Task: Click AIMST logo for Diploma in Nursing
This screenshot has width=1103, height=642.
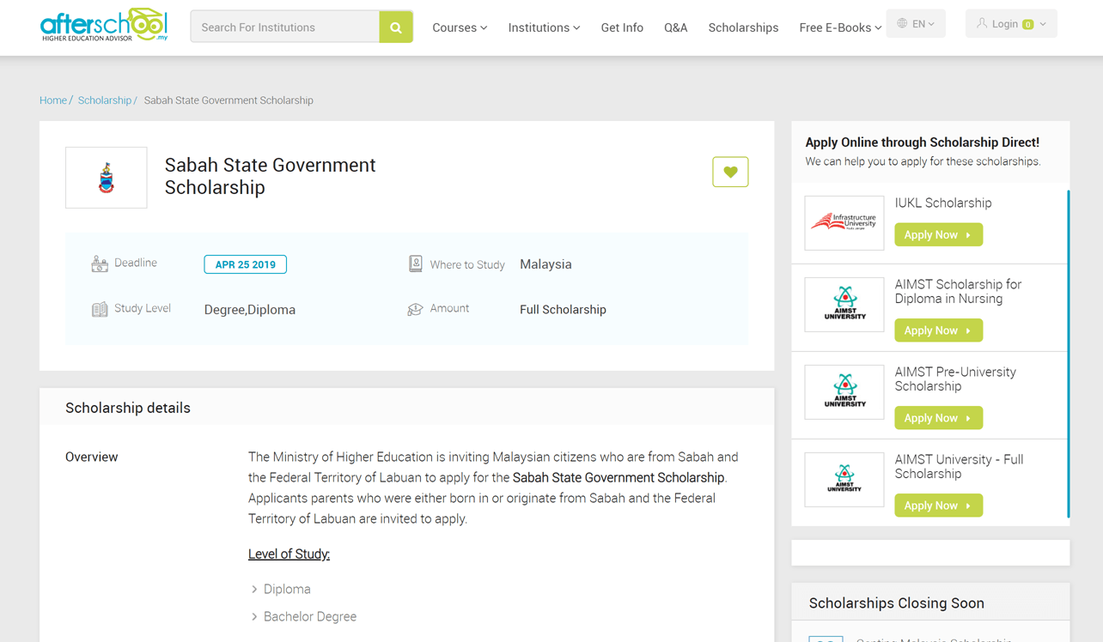Action: (x=844, y=305)
